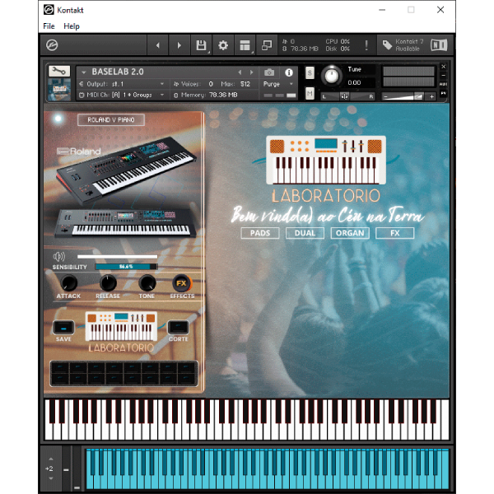
Task: Open the Help menu
Action: pos(72,26)
